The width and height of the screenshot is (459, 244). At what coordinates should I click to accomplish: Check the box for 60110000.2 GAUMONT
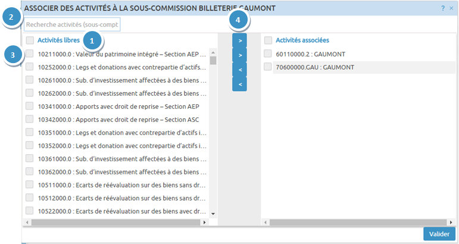tap(267, 54)
